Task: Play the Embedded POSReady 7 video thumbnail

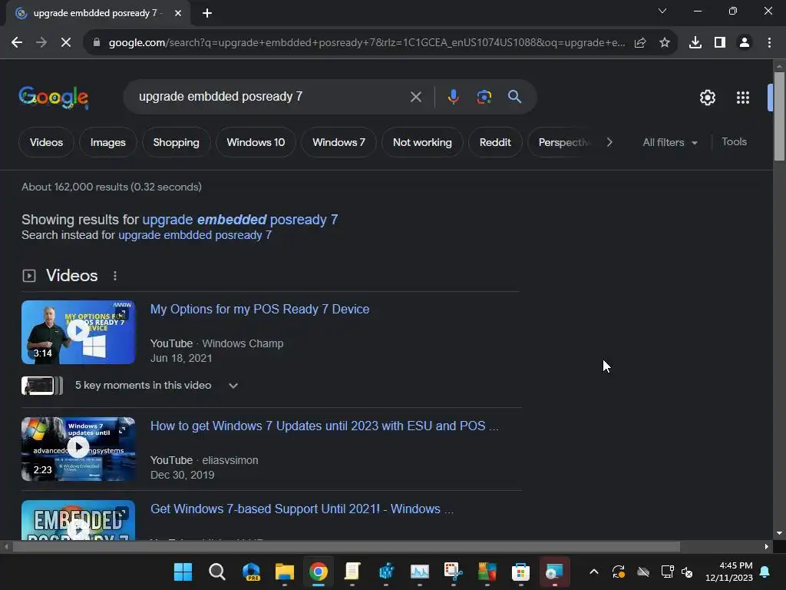Action: click(x=78, y=520)
